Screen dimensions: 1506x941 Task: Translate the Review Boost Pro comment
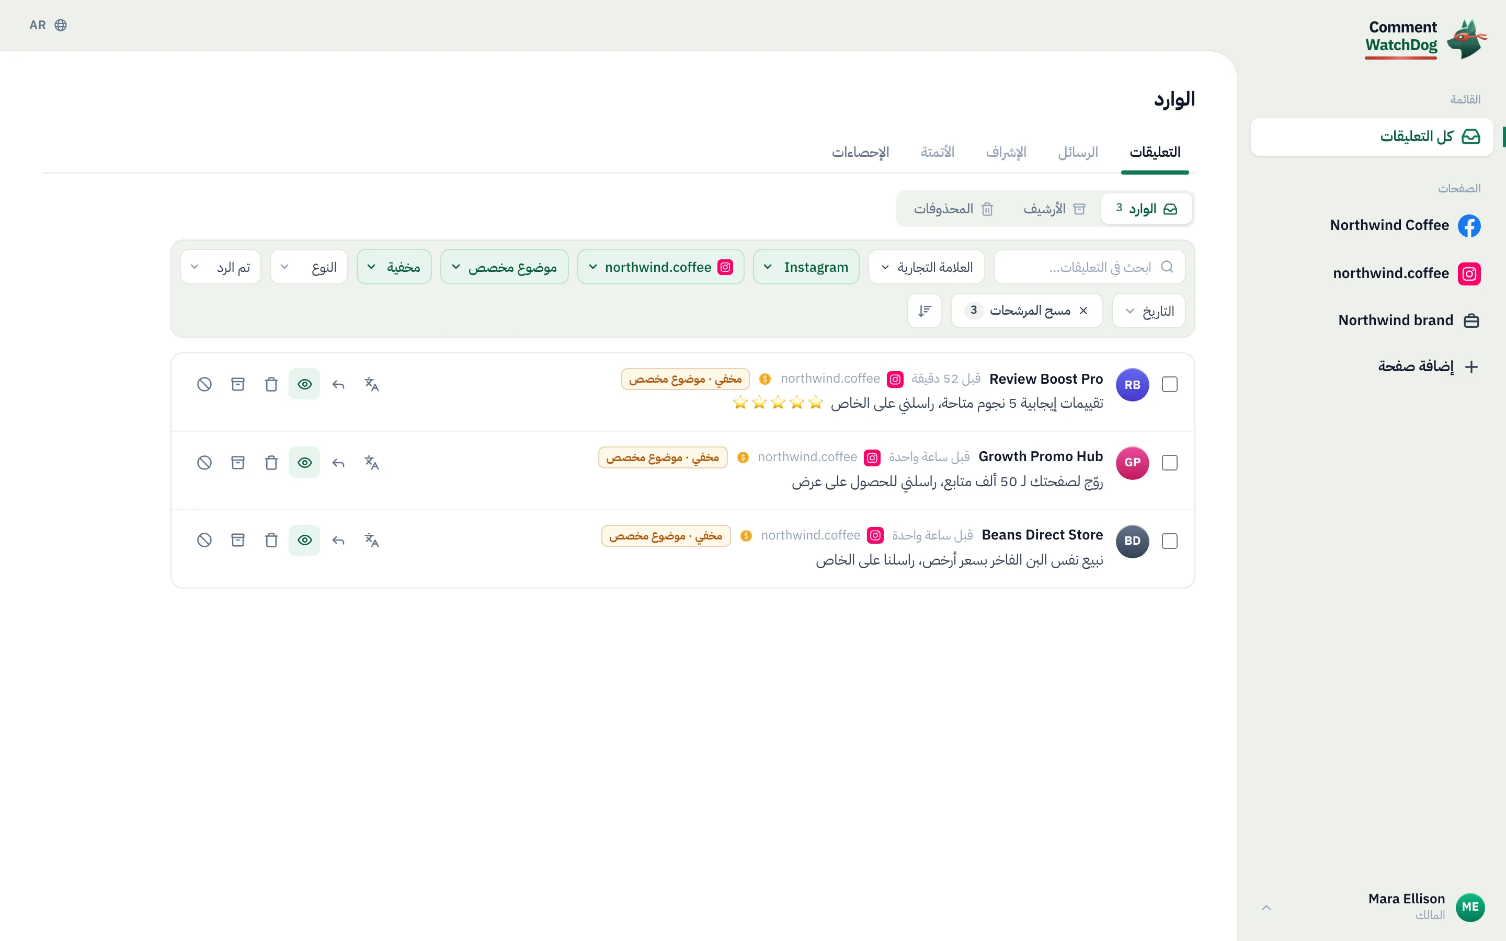pos(371,384)
